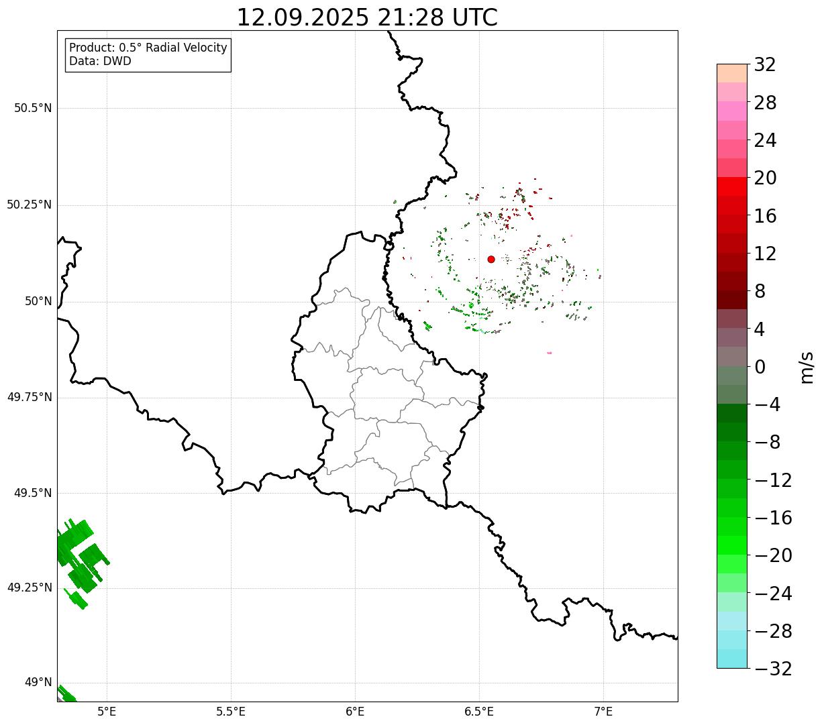
Task: Click the small pink echo south of the radar
Action: [549, 352]
